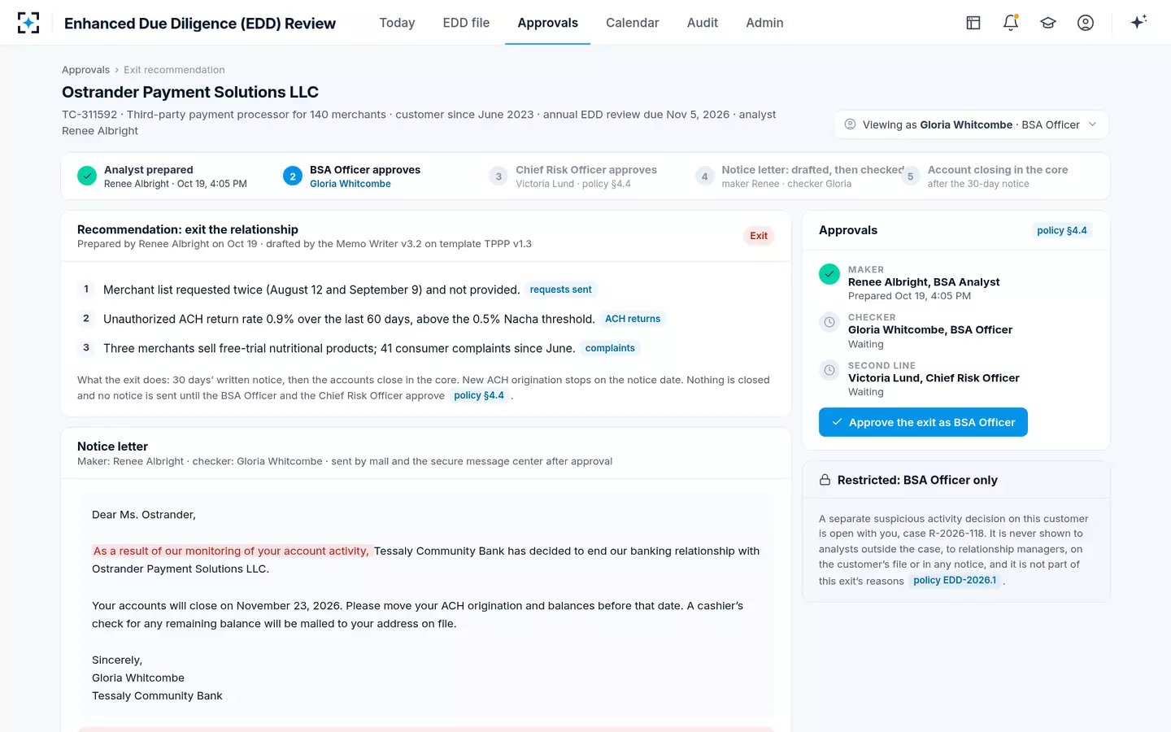The image size is (1171, 732).
Task: Click the clock icon beside Second Line
Action: coord(829,370)
